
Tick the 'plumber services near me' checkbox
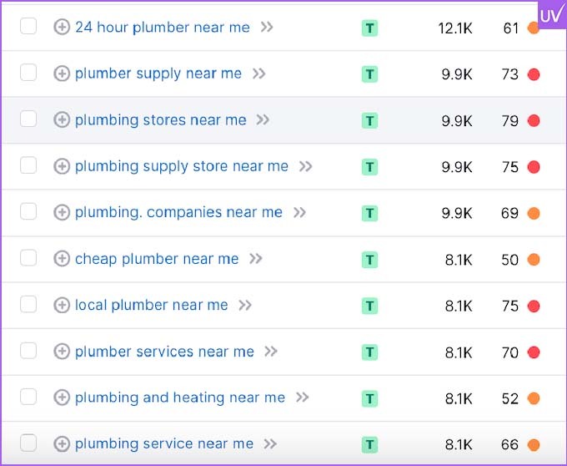28,351
